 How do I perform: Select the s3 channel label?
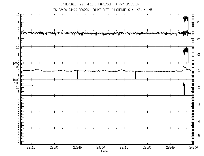click(198, 55)
